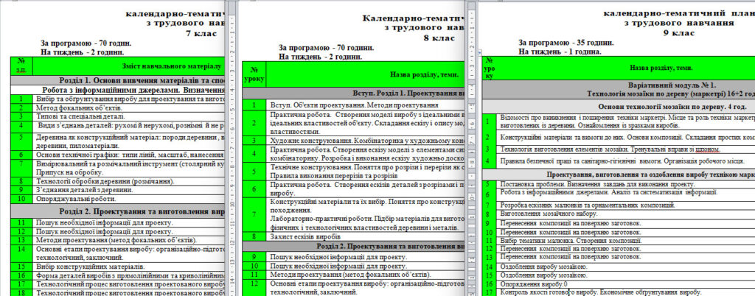
Task: Click 'Розділ 2' heading in the 7 клас document
Action: point(118,211)
